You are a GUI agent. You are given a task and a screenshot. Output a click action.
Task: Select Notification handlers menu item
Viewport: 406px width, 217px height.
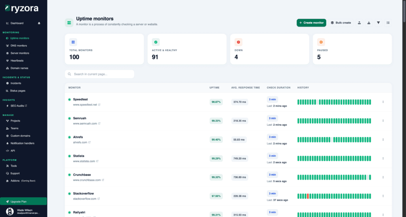pyautogui.click(x=22, y=143)
